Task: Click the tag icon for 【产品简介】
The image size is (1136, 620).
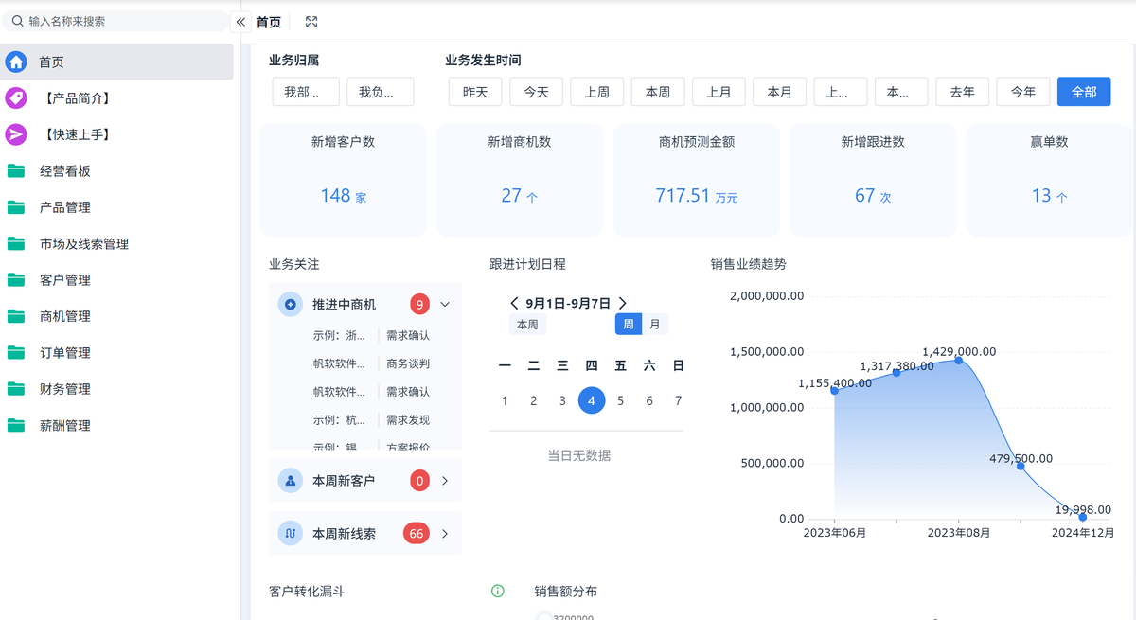Action: pos(16,98)
